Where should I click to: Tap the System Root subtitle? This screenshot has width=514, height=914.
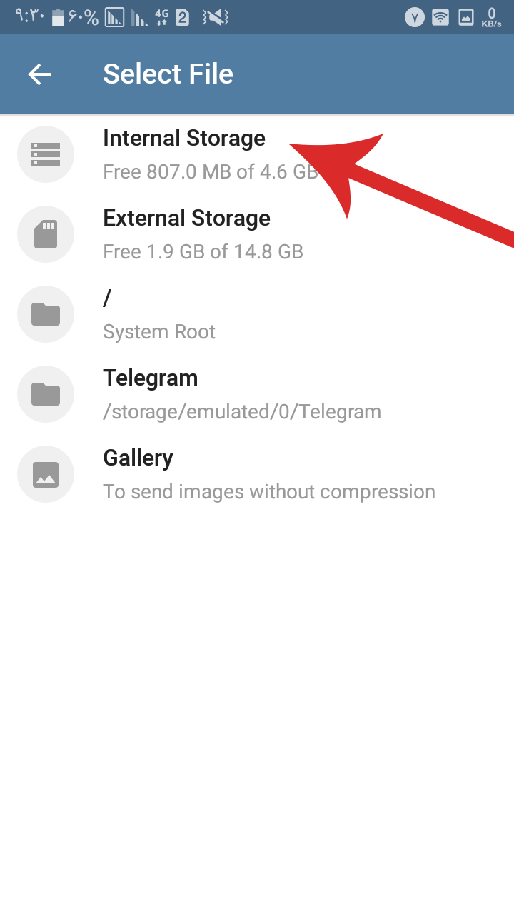[159, 332]
